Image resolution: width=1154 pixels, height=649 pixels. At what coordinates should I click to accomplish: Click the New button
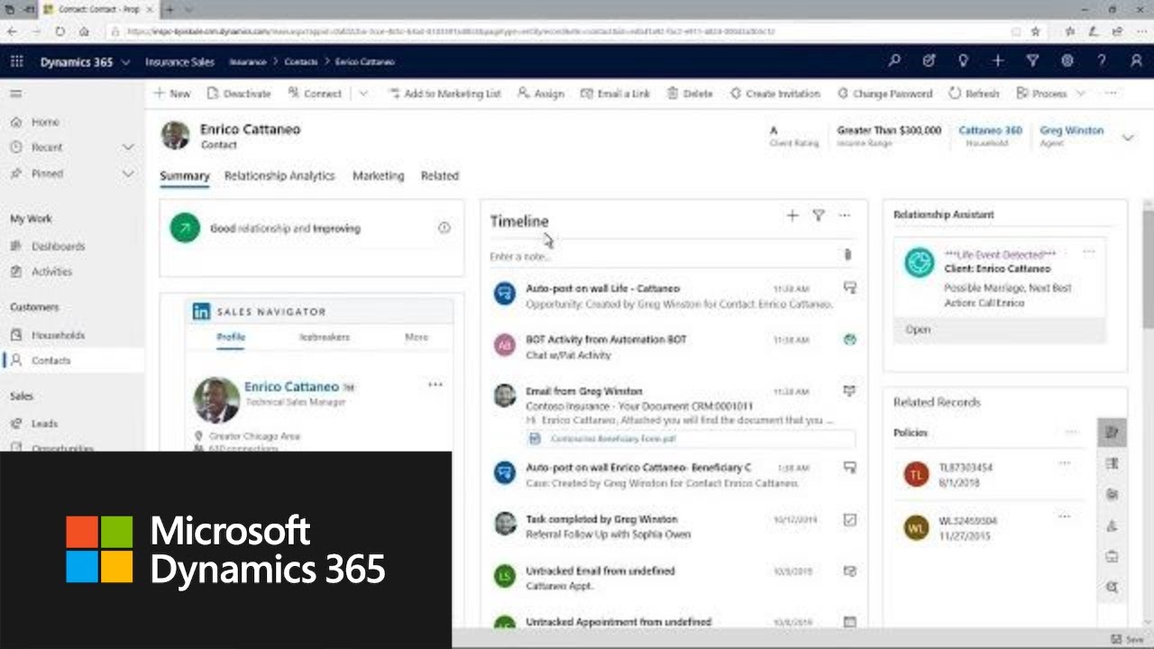[x=171, y=94]
